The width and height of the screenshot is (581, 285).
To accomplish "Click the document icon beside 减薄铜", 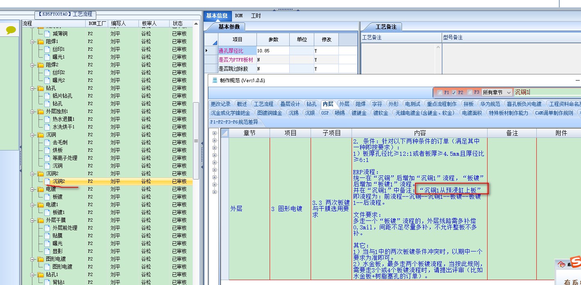I will pos(47,34).
